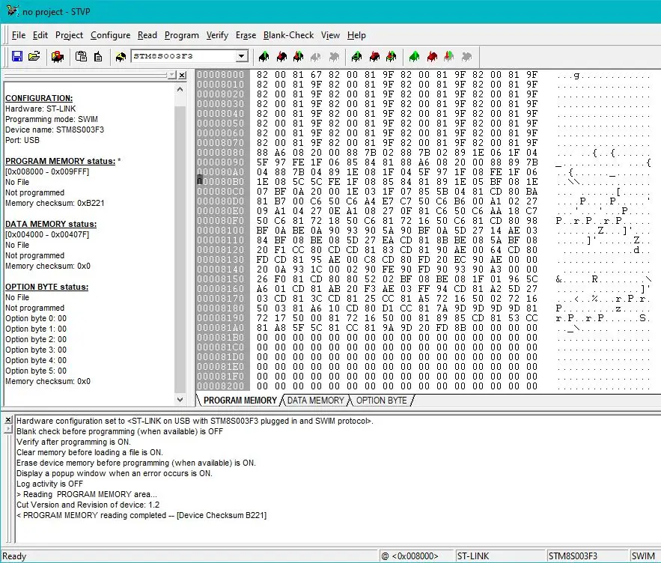The image size is (661, 563).
Task: Switch to the DATA MEMORY tab
Action: coord(315,401)
